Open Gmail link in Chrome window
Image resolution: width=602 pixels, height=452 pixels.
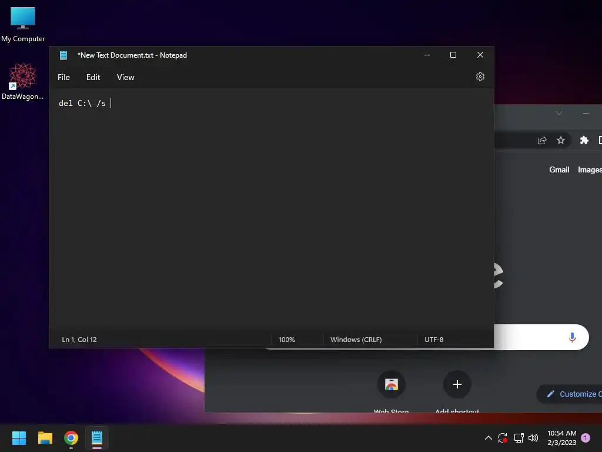pos(559,170)
